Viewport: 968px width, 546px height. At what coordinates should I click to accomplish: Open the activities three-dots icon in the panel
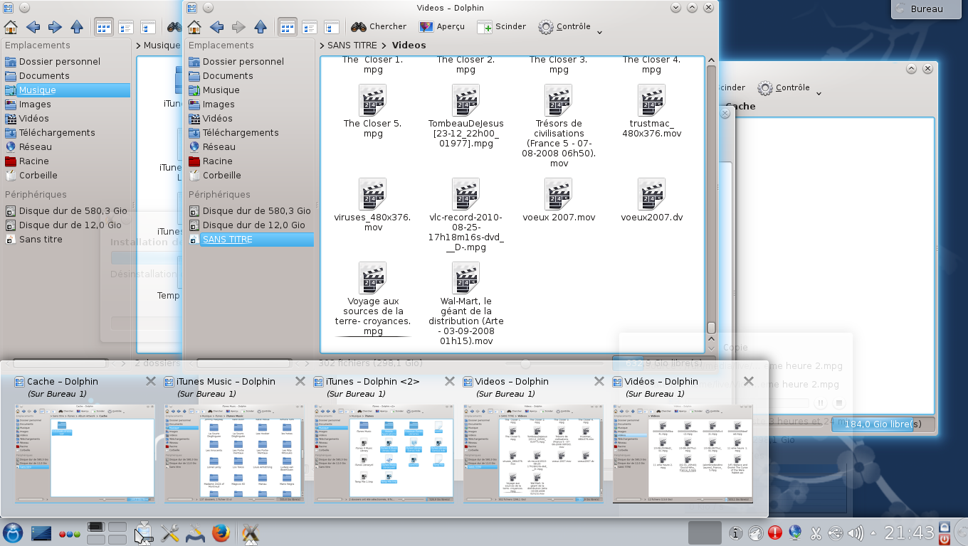click(69, 534)
